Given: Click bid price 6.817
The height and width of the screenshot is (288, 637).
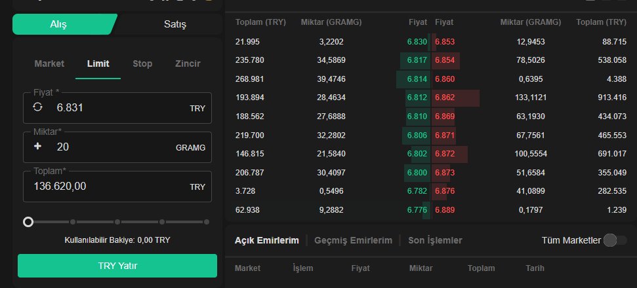Looking at the screenshot, I should point(417,60).
